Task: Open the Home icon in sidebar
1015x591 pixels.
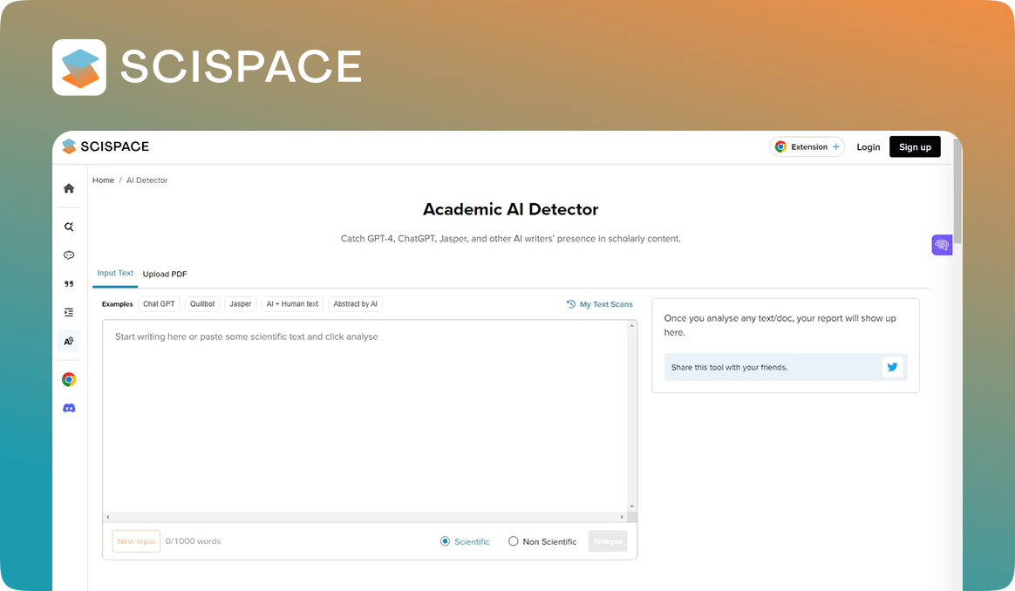Action: (69, 188)
